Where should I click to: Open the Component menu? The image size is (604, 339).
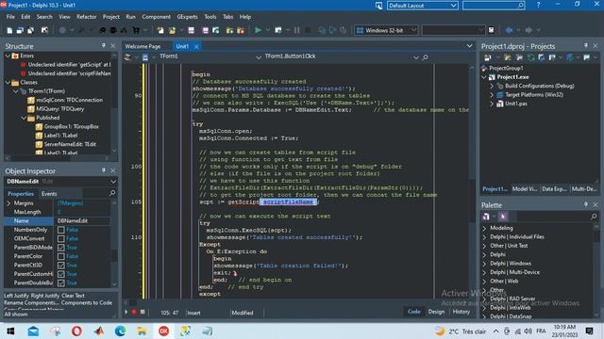pos(156,17)
